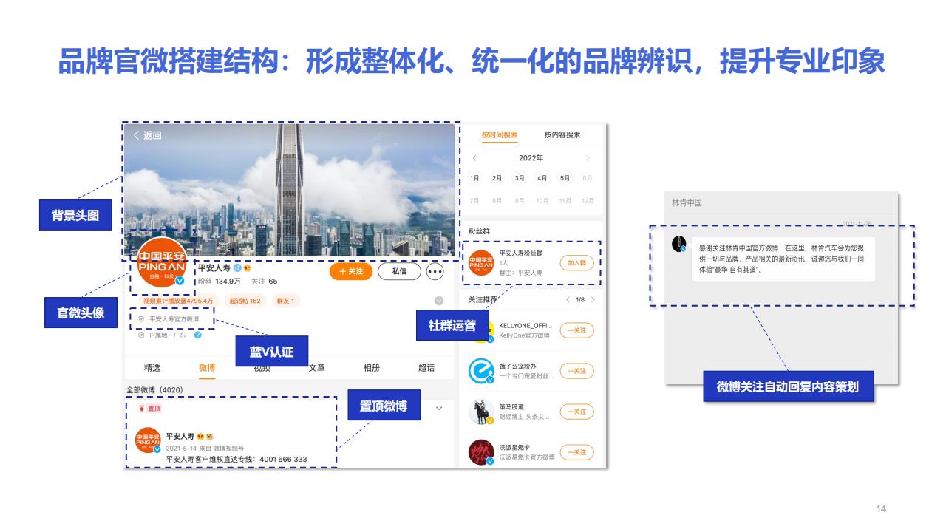
Task: Click the skyscraper background header image
Action: (x=289, y=189)
